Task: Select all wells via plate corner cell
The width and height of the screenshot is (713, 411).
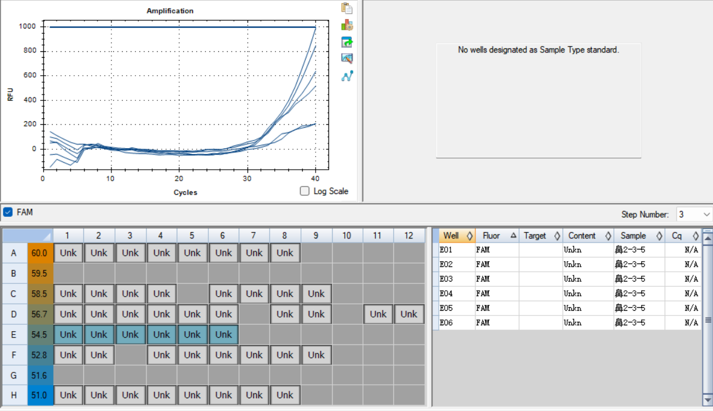Action: pyautogui.click(x=27, y=236)
